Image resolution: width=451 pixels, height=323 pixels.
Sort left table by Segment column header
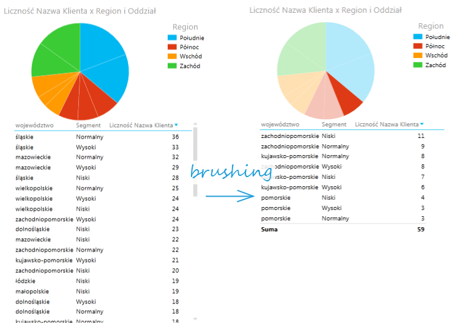88,125
